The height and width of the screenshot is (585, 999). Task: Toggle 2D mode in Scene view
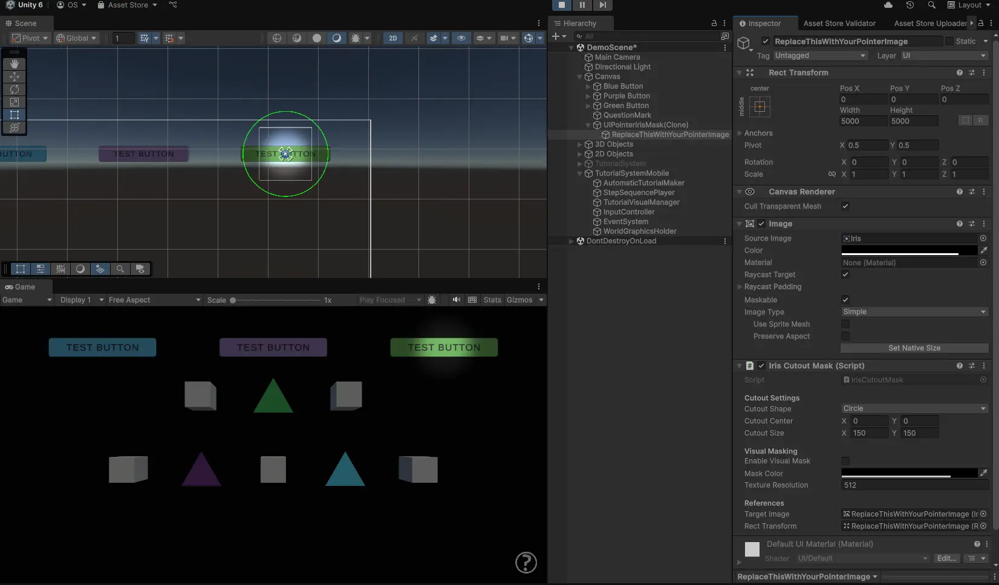[393, 38]
